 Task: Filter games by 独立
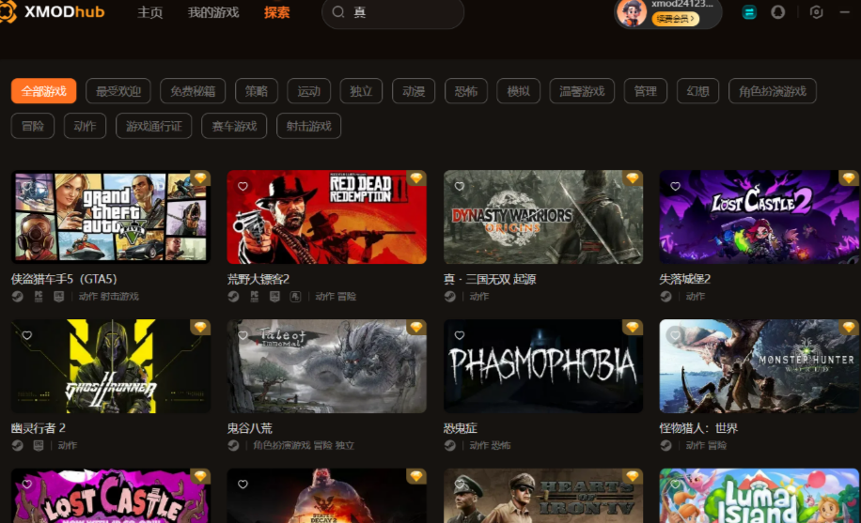click(x=361, y=91)
